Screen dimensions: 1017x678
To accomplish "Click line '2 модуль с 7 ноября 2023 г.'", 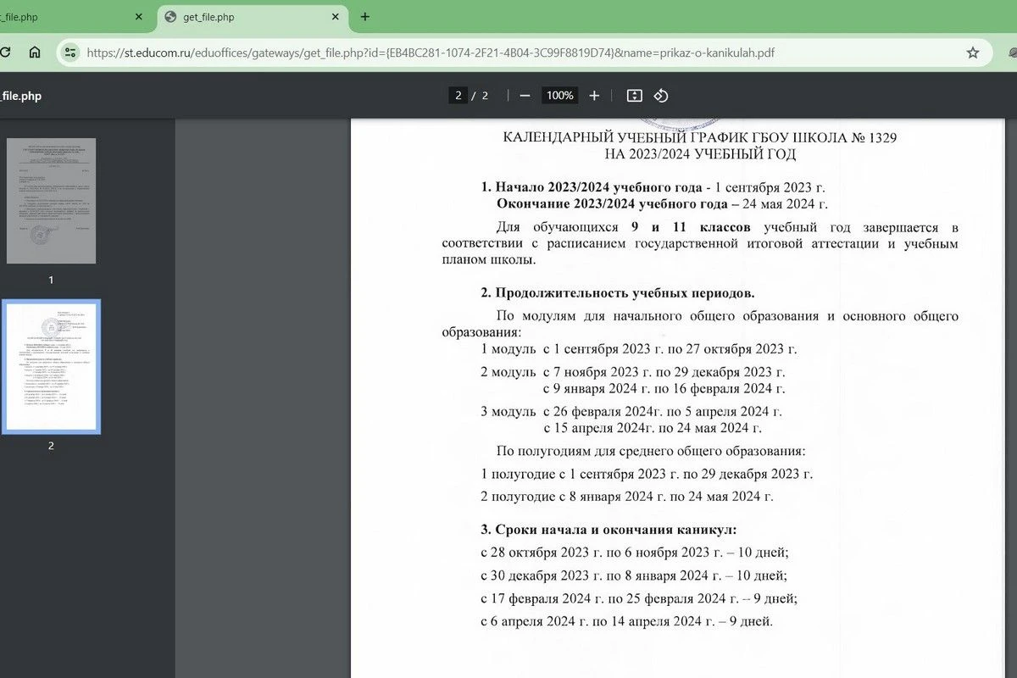I will [x=633, y=372].
